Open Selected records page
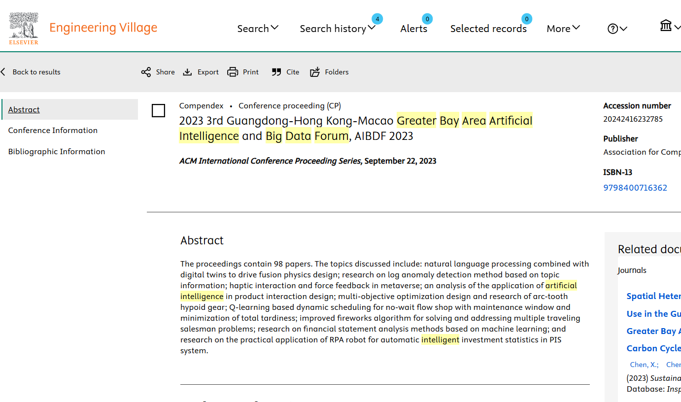The height and width of the screenshot is (402, 681). point(488,29)
